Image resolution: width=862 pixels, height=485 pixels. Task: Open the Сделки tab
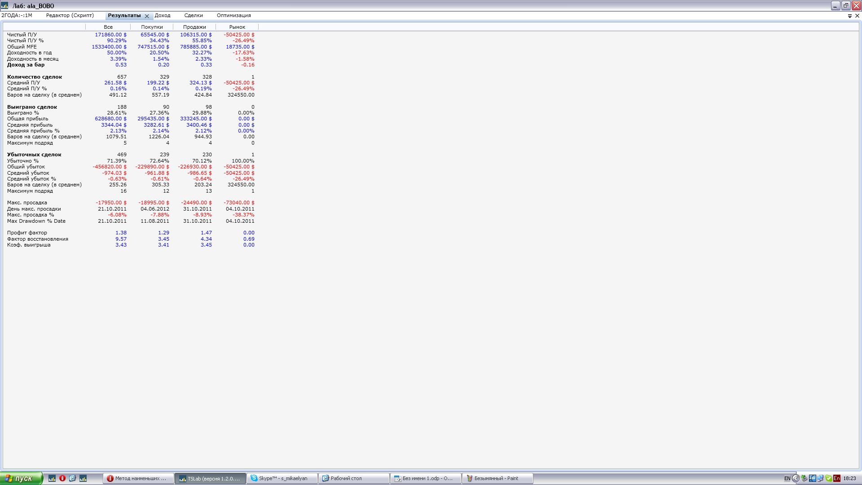point(194,15)
